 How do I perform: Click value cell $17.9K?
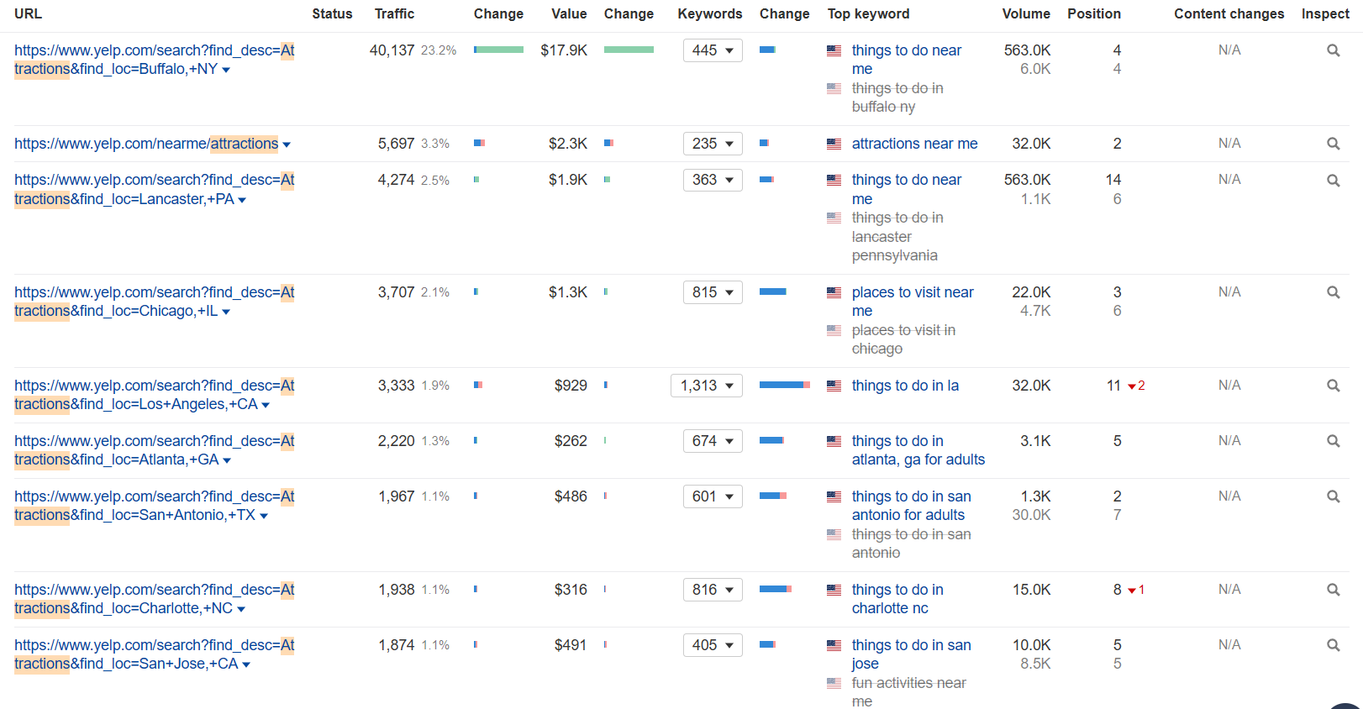pos(564,50)
